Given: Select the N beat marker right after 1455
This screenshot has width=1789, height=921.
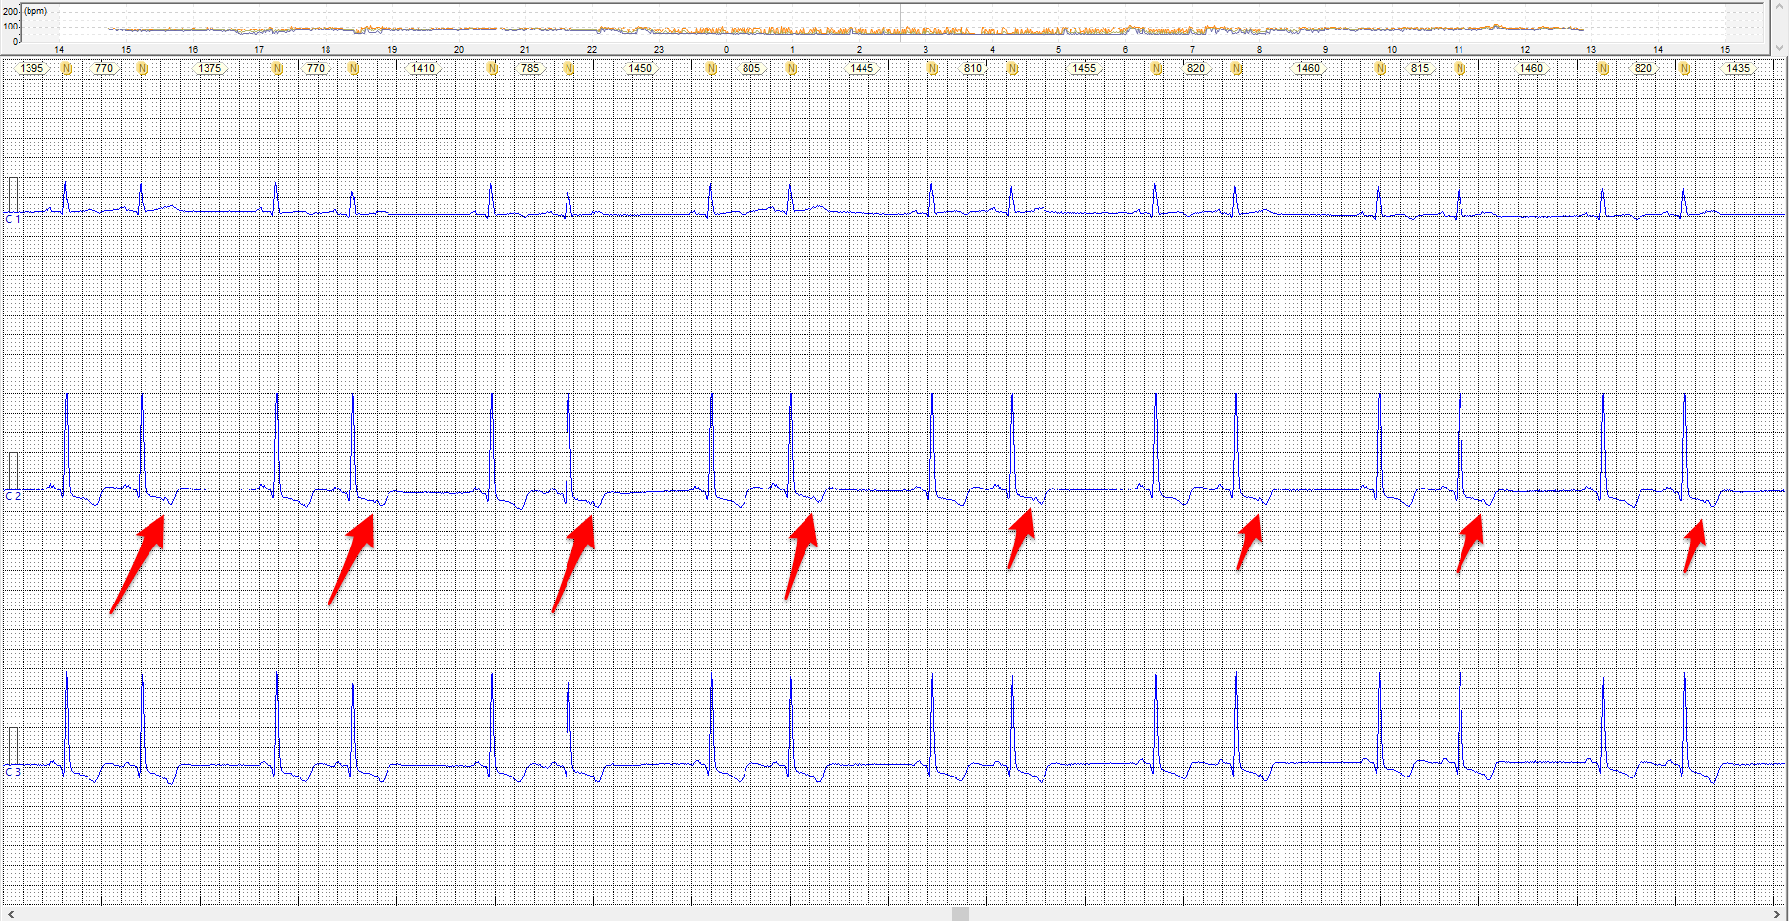Looking at the screenshot, I should [x=1156, y=68].
